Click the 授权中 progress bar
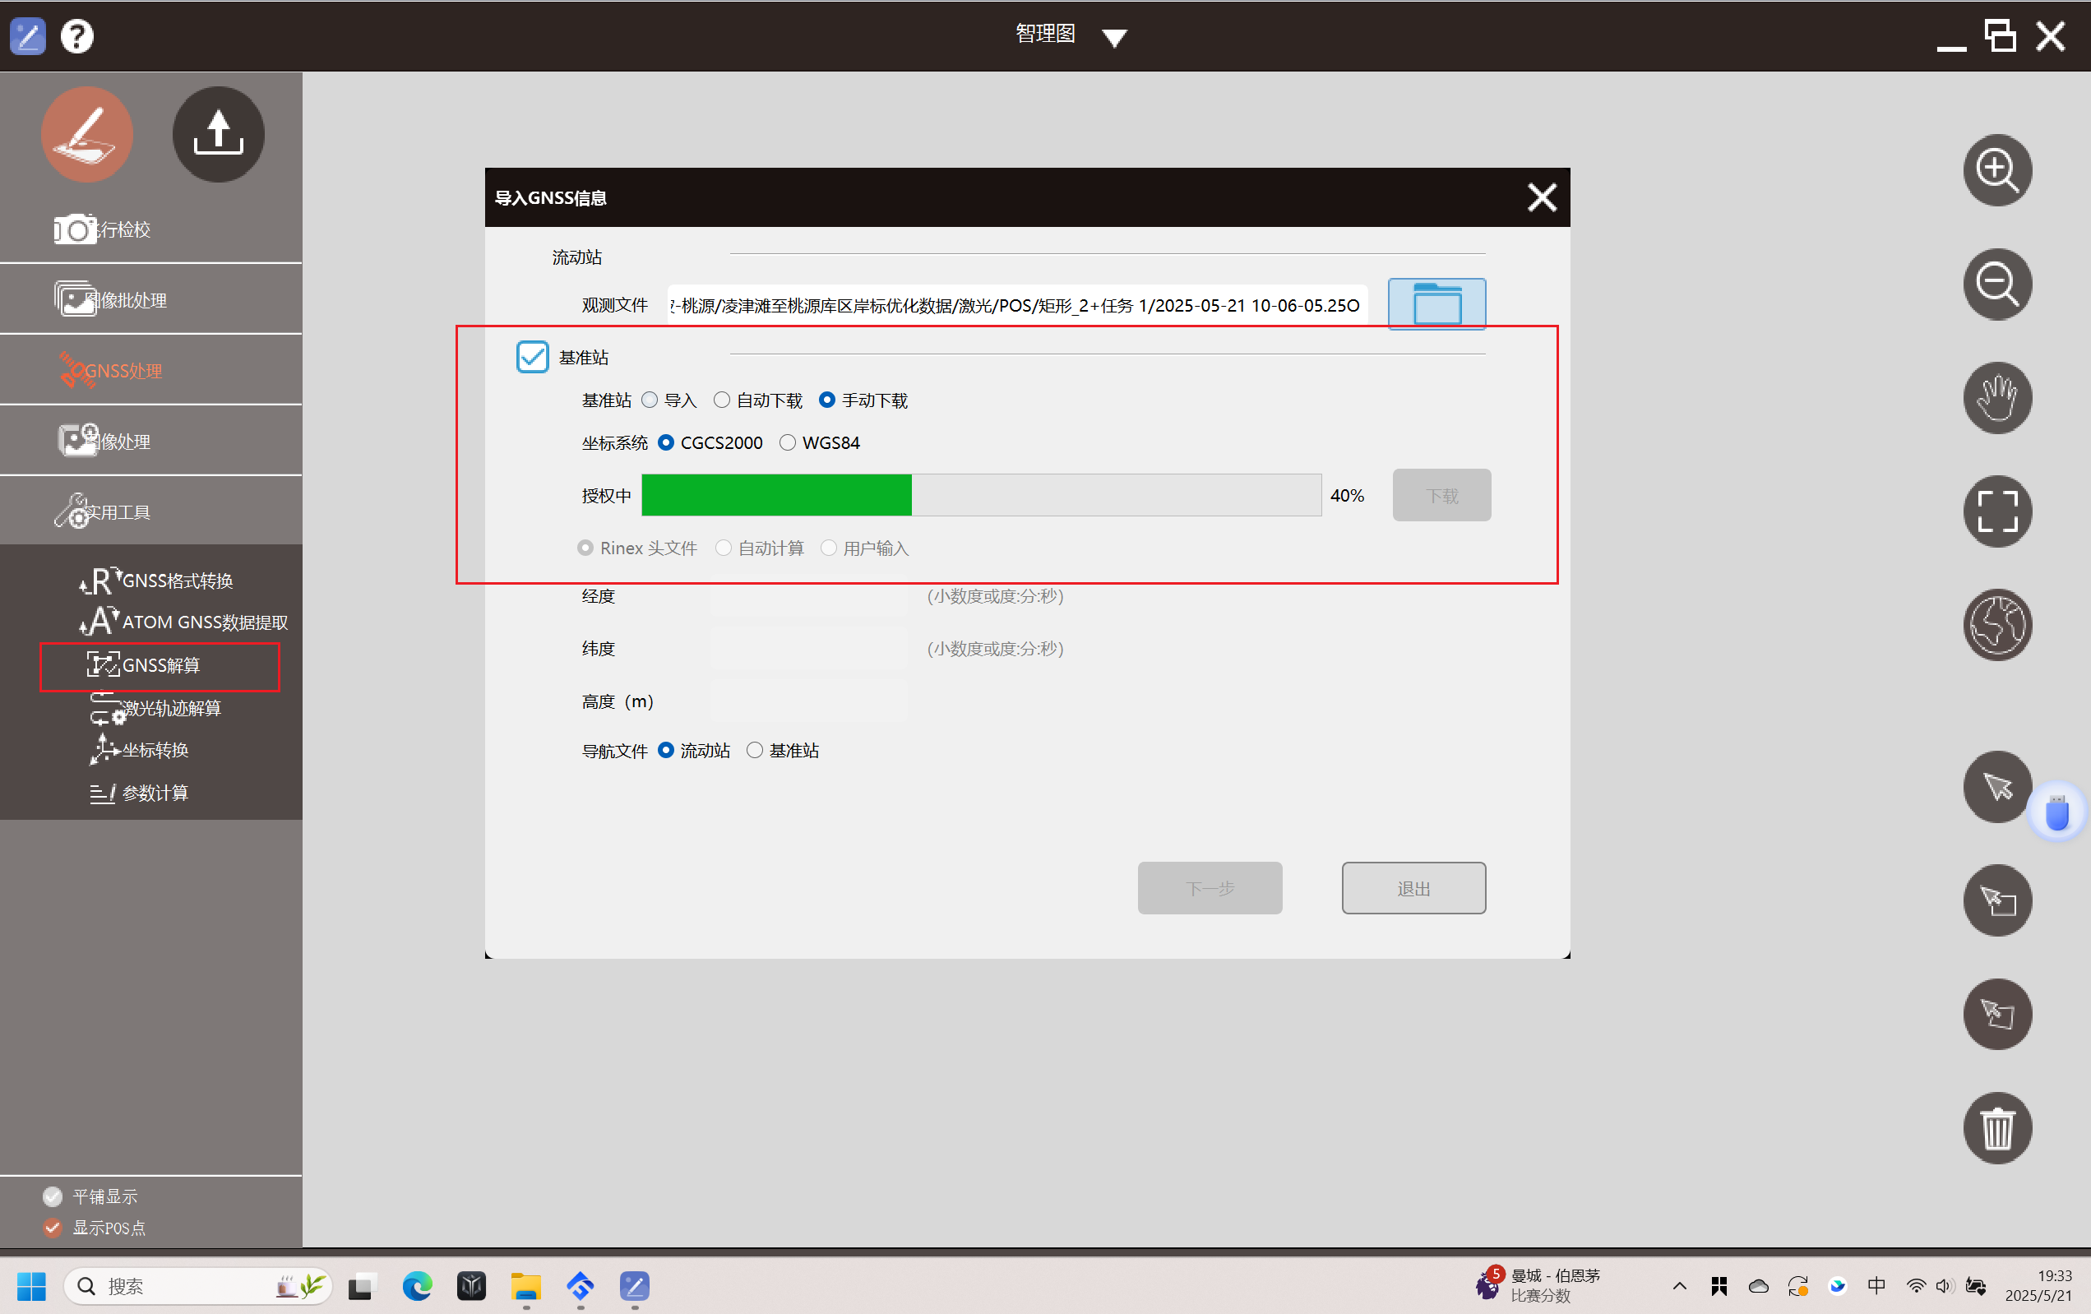Image resolution: width=2091 pixels, height=1314 pixels. [x=980, y=495]
